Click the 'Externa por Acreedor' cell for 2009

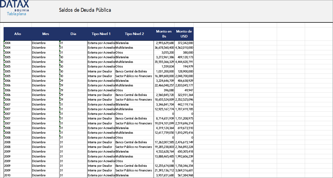tap(100, 151)
